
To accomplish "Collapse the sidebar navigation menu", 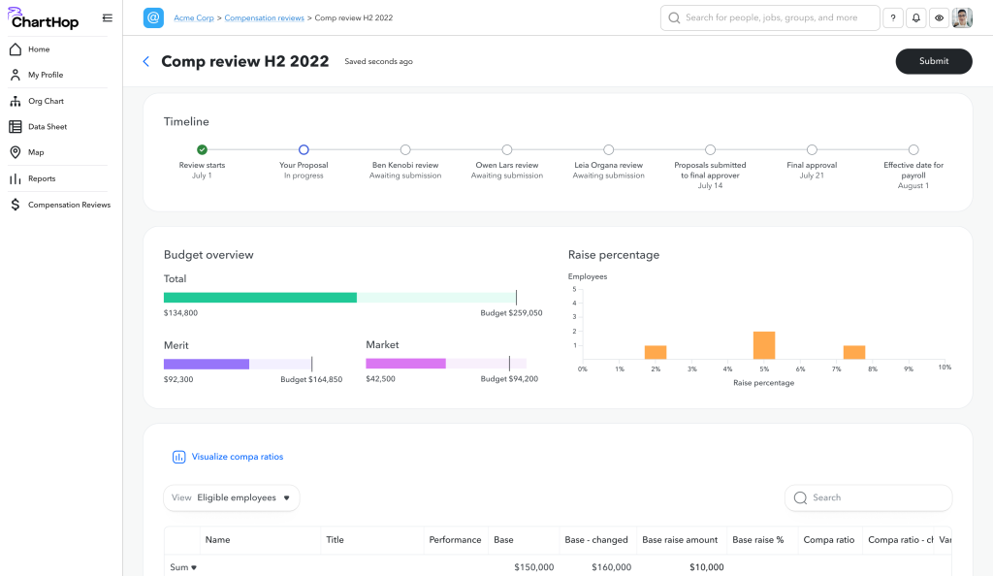I will [107, 17].
